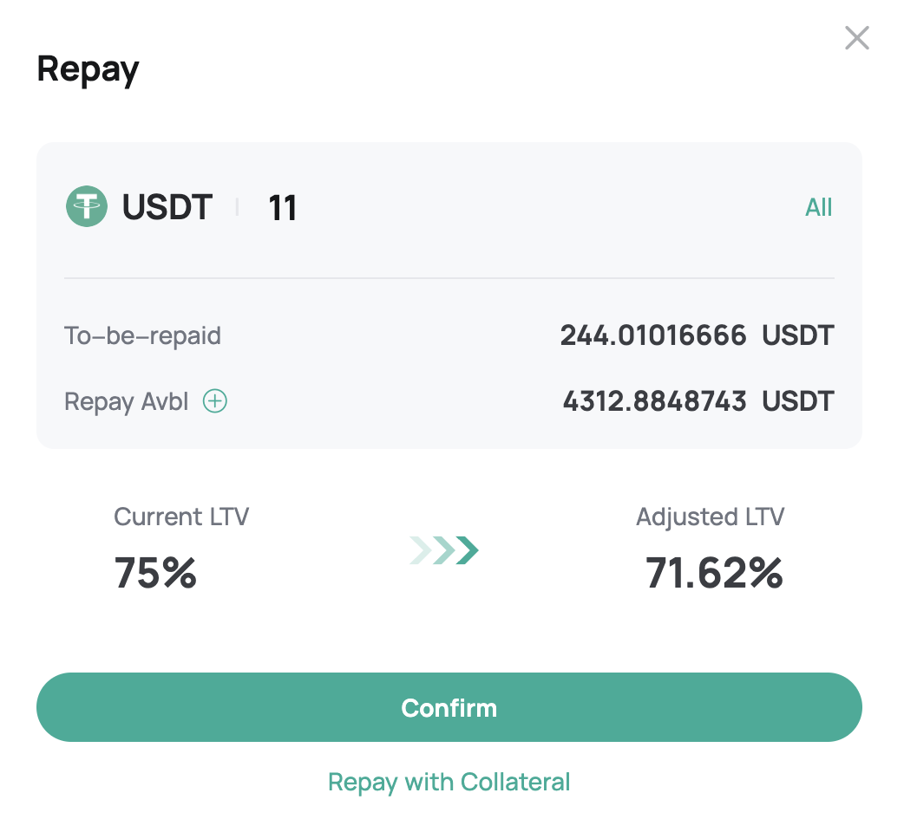Close the Repay dialog

857,38
